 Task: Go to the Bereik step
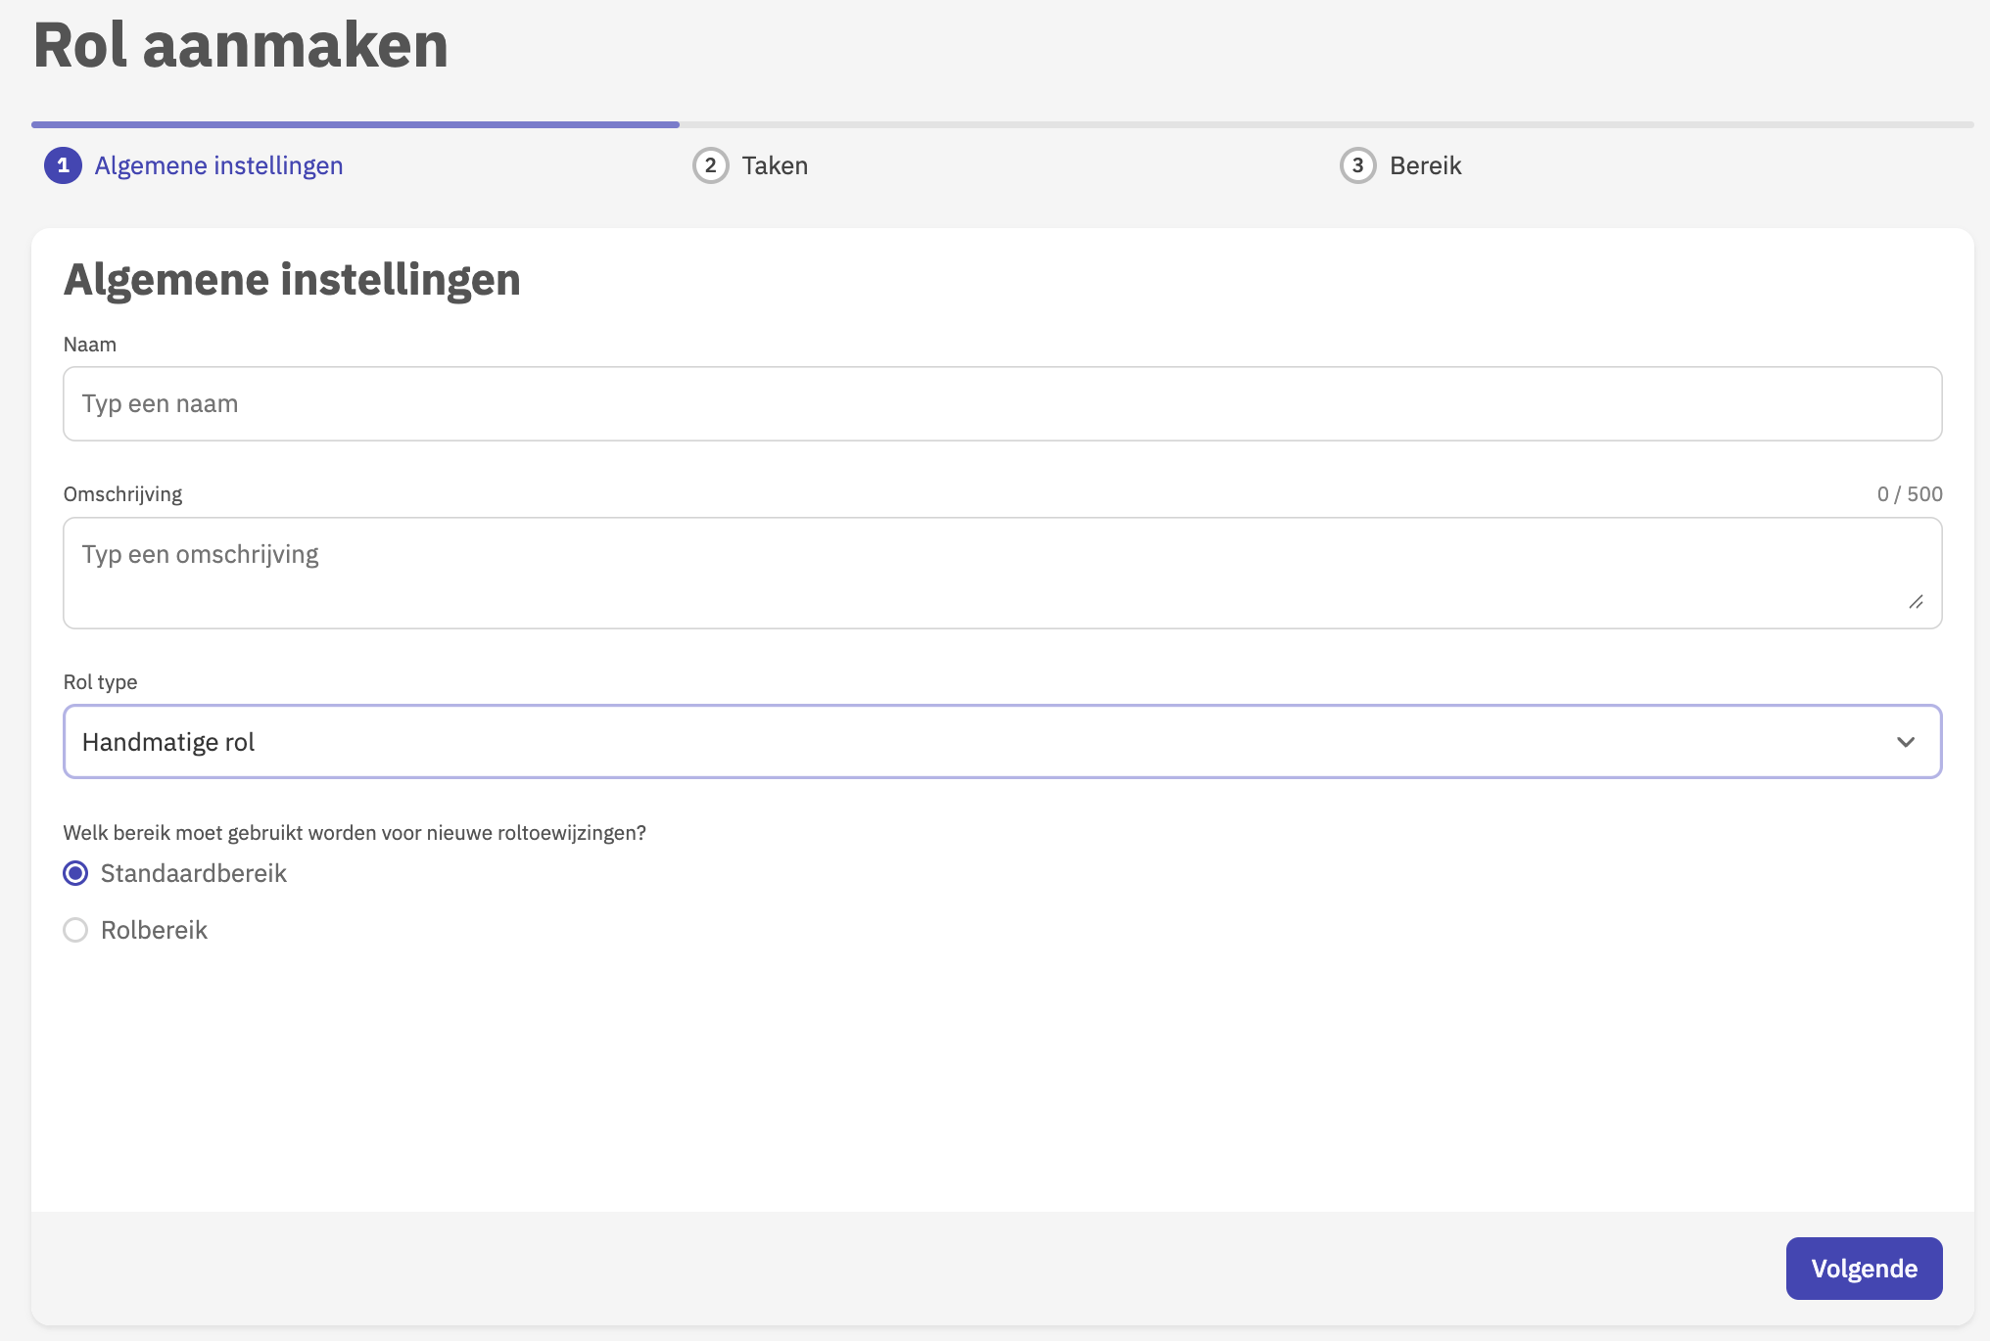click(1425, 165)
